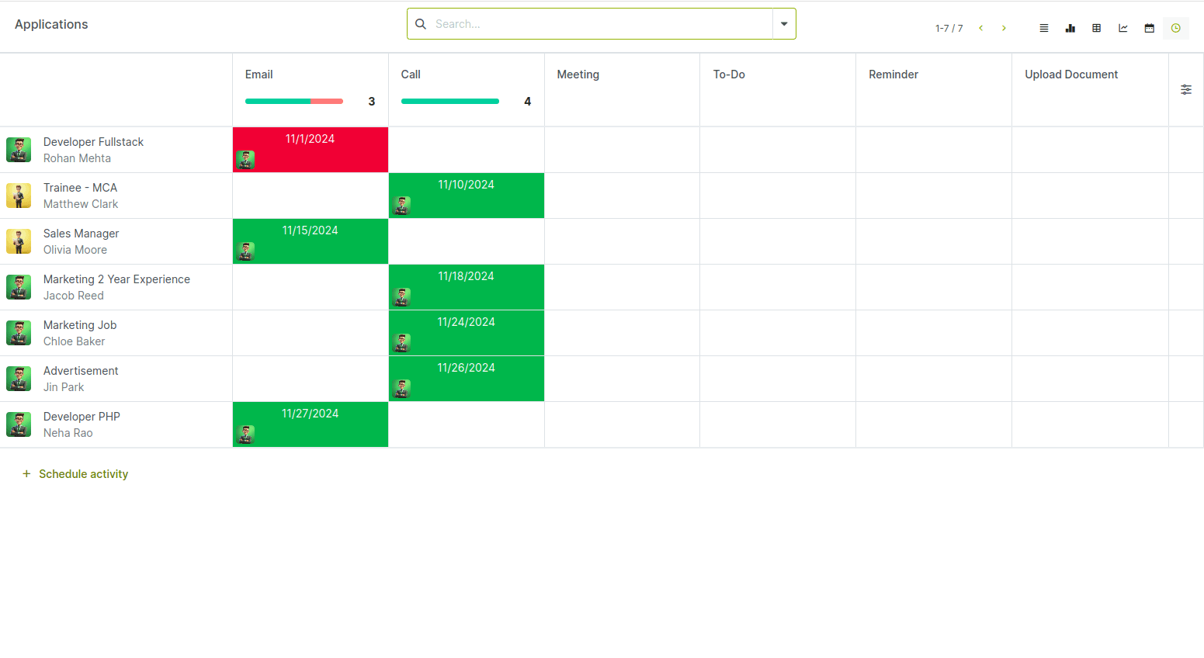
Task: Open calendar view icon
Action: pos(1150,28)
